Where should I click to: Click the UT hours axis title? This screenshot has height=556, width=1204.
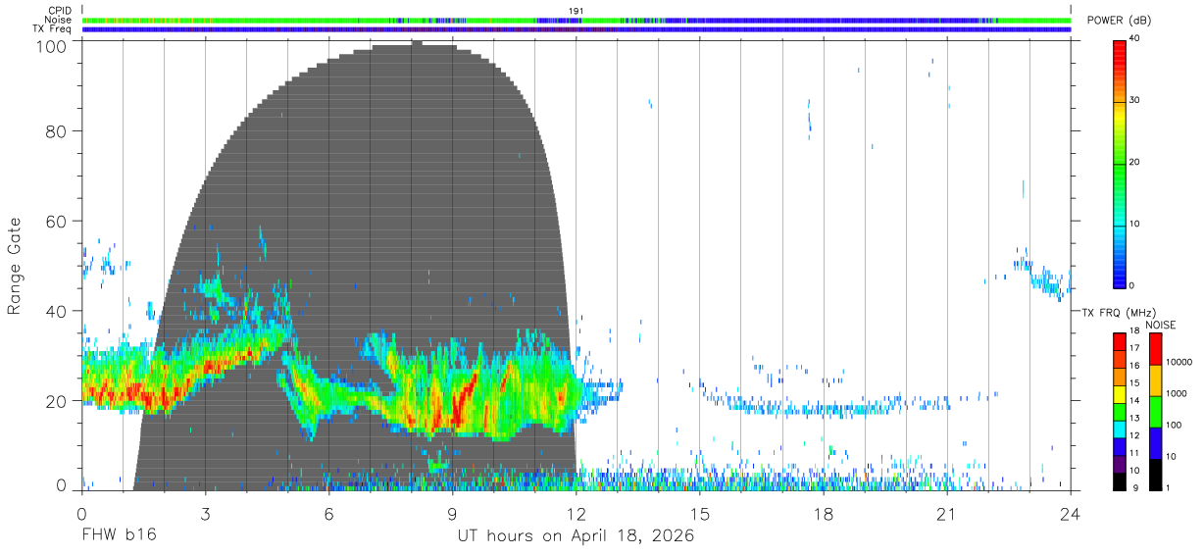click(576, 536)
